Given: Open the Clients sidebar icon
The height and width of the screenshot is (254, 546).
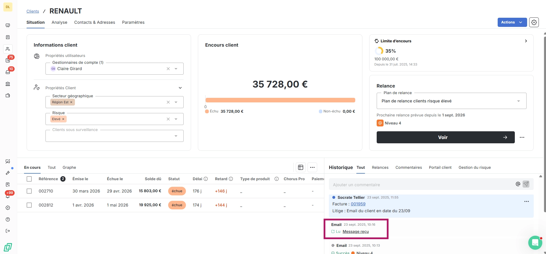Looking at the screenshot, I should pyautogui.click(x=8, y=49).
